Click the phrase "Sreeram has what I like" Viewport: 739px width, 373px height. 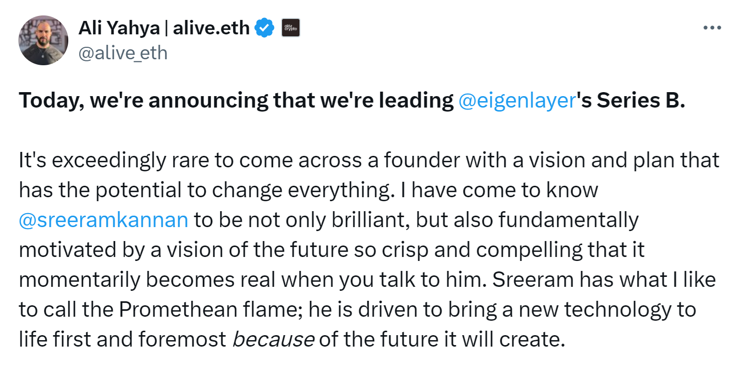604,280
